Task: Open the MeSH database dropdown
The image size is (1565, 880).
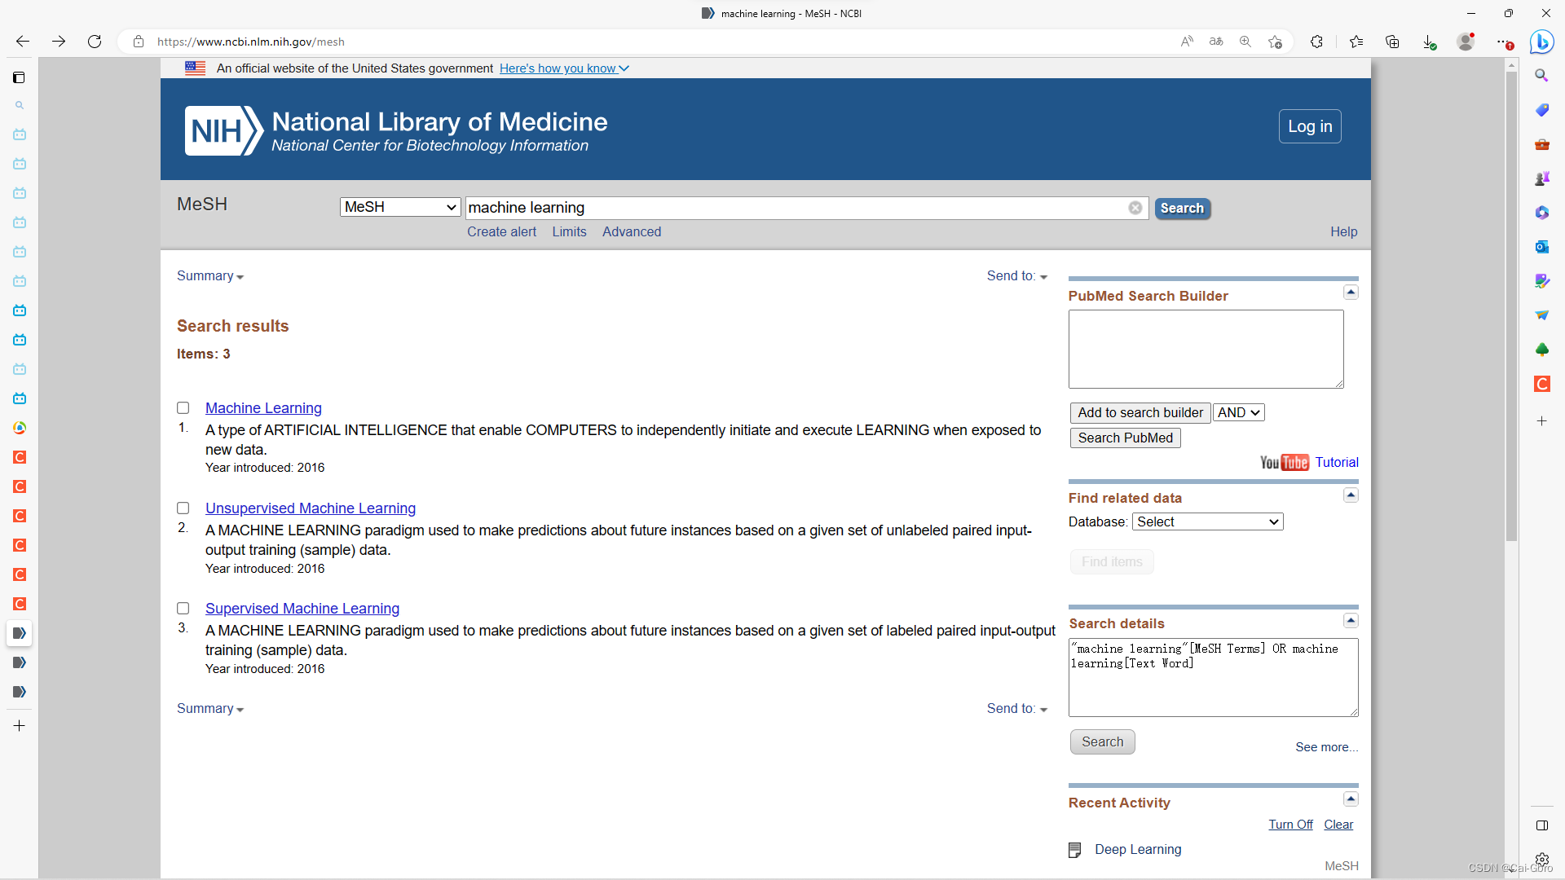Action: point(400,207)
